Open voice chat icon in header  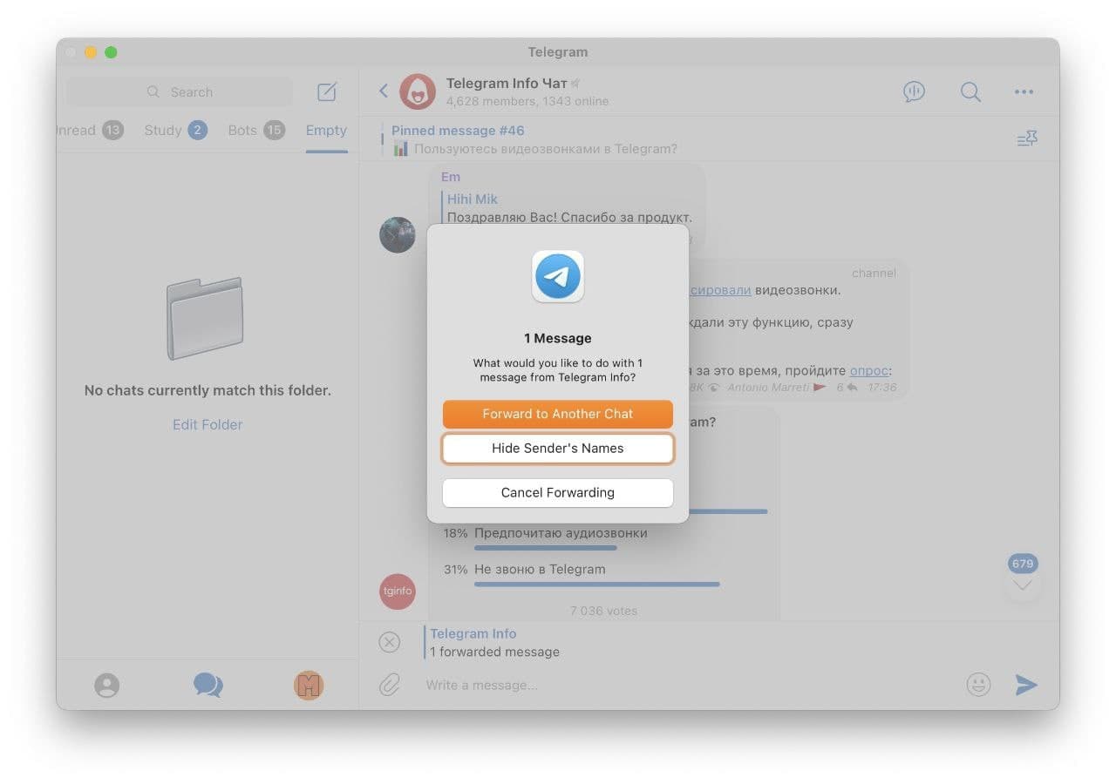coord(914,91)
